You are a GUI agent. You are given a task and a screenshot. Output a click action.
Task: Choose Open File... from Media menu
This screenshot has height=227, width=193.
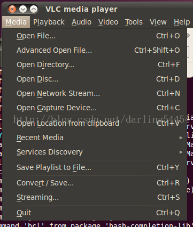click(95, 36)
